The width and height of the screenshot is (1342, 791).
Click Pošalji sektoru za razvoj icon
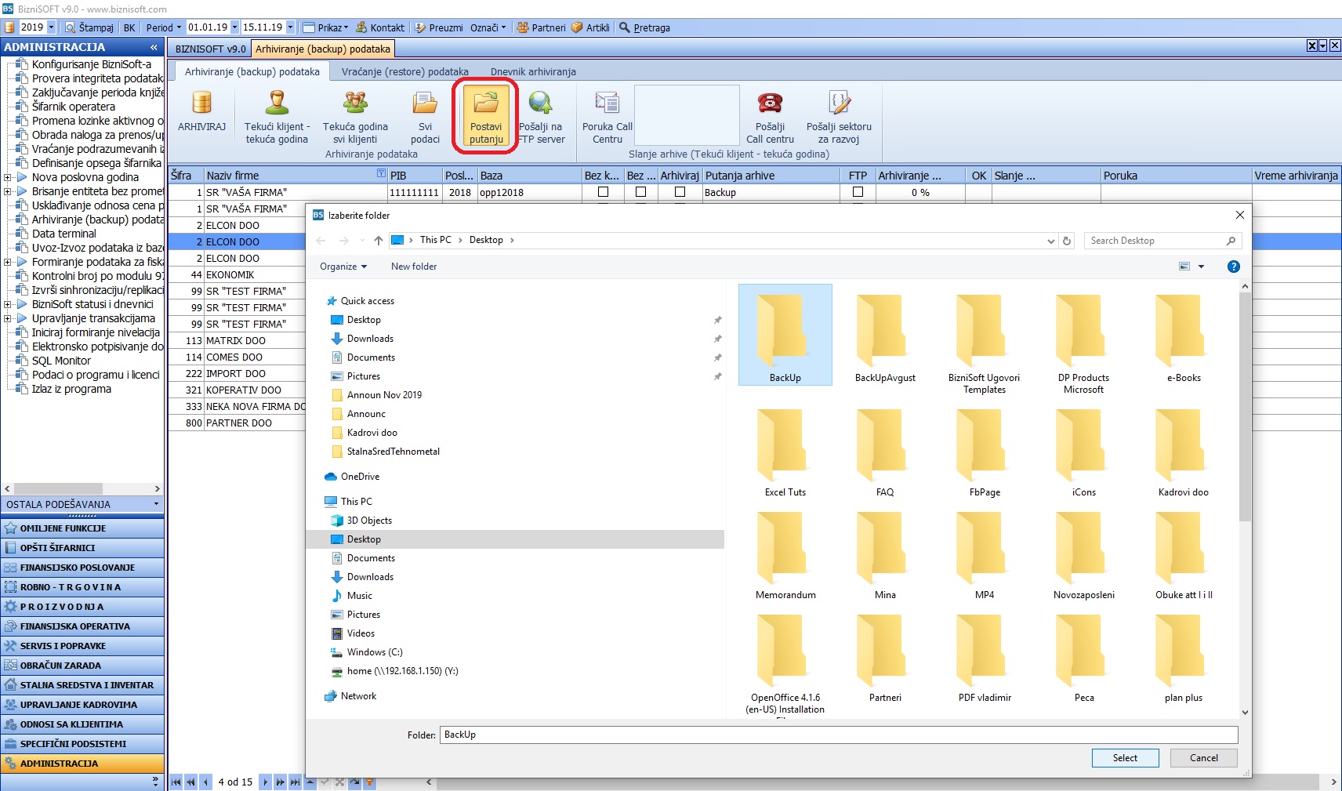point(839,103)
